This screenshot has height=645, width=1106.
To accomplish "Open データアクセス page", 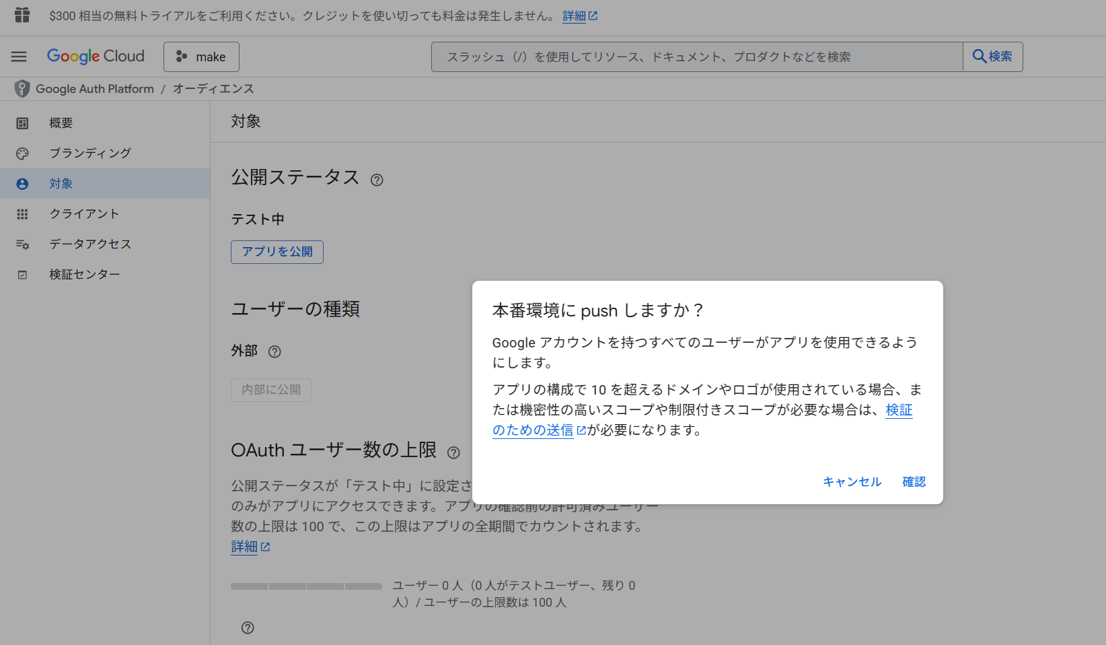I will coord(105,244).
